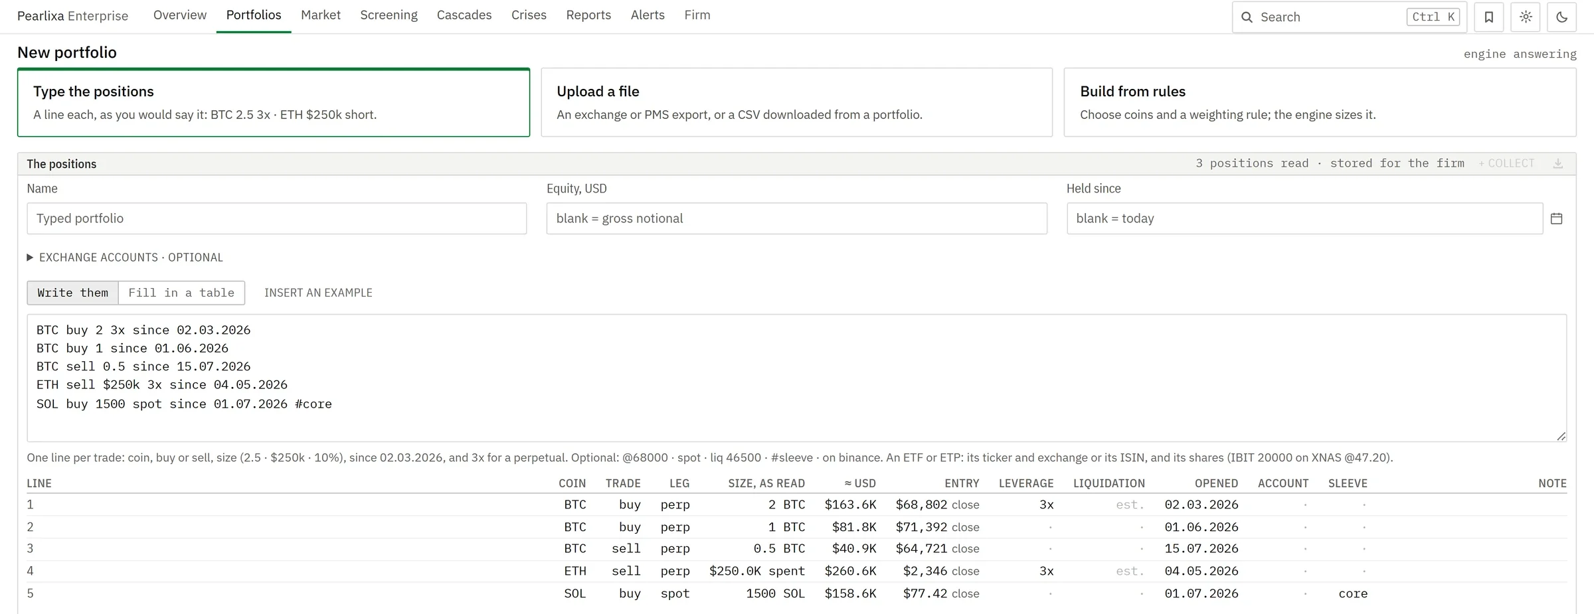Click the portfolio Name input field
Image resolution: width=1594 pixels, height=614 pixels.
click(x=277, y=218)
